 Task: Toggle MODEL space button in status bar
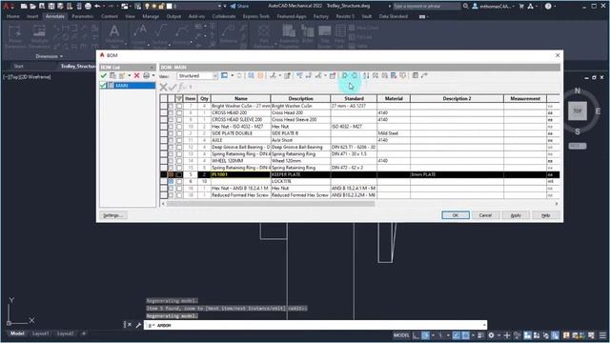[x=401, y=335]
